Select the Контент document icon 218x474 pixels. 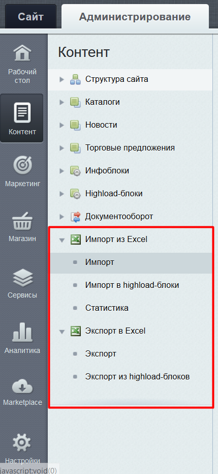pos(22,112)
